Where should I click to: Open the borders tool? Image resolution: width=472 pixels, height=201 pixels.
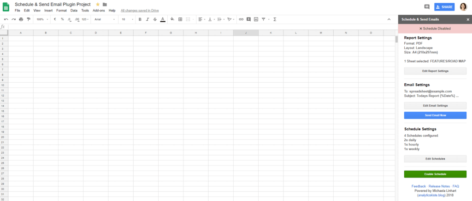(x=180, y=19)
